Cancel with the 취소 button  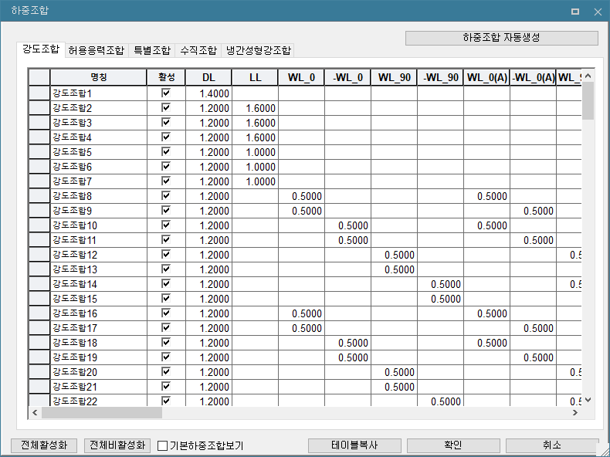pyautogui.click(x=551, y=446)
